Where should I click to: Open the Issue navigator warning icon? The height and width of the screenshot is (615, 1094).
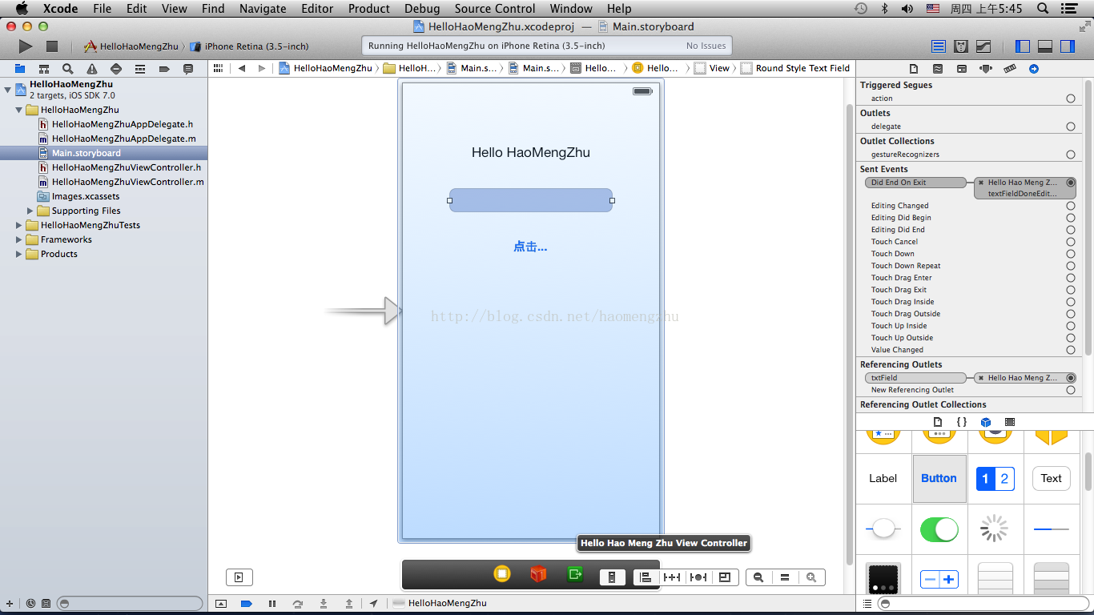pyautogui.click(x=92, y=69)
